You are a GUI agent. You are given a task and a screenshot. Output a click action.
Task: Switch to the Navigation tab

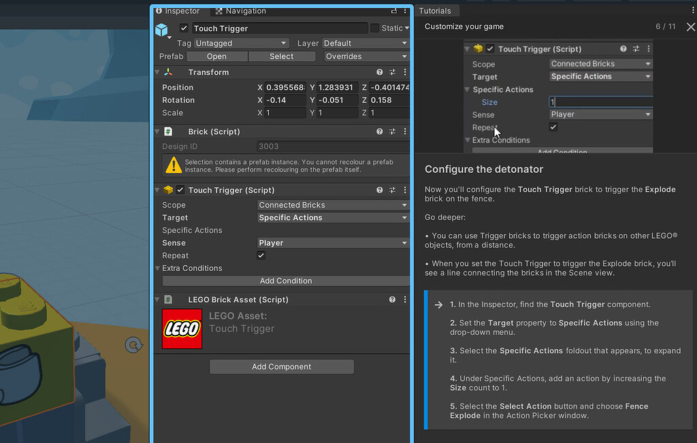244,11
